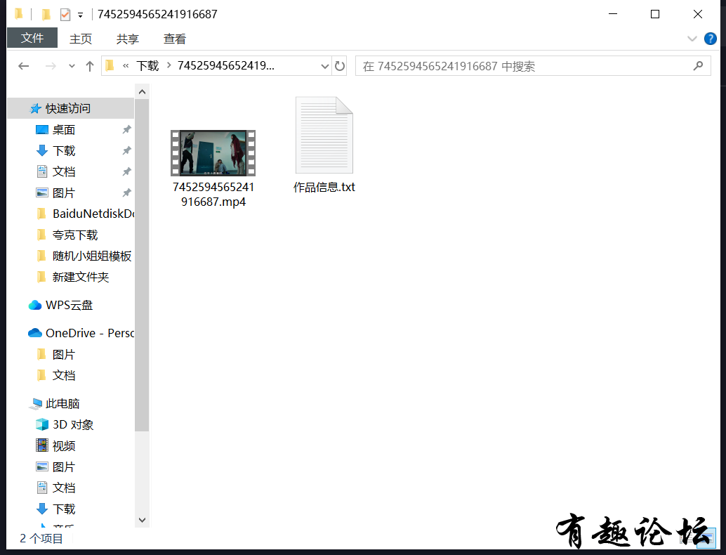Click the pin icon next to pinned 图片
This screenshot has height=555, width=726.
click(126, 192)
